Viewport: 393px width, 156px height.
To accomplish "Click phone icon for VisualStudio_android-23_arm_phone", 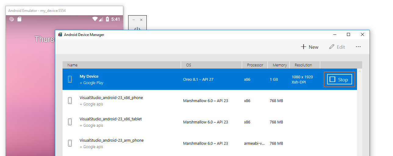I will point(70,143).
